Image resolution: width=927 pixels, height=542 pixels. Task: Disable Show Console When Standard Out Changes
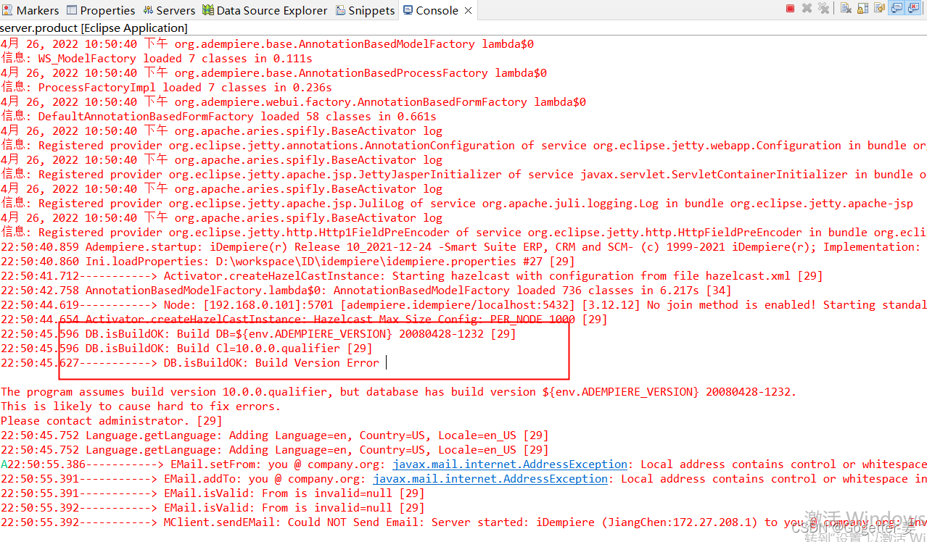894,8
